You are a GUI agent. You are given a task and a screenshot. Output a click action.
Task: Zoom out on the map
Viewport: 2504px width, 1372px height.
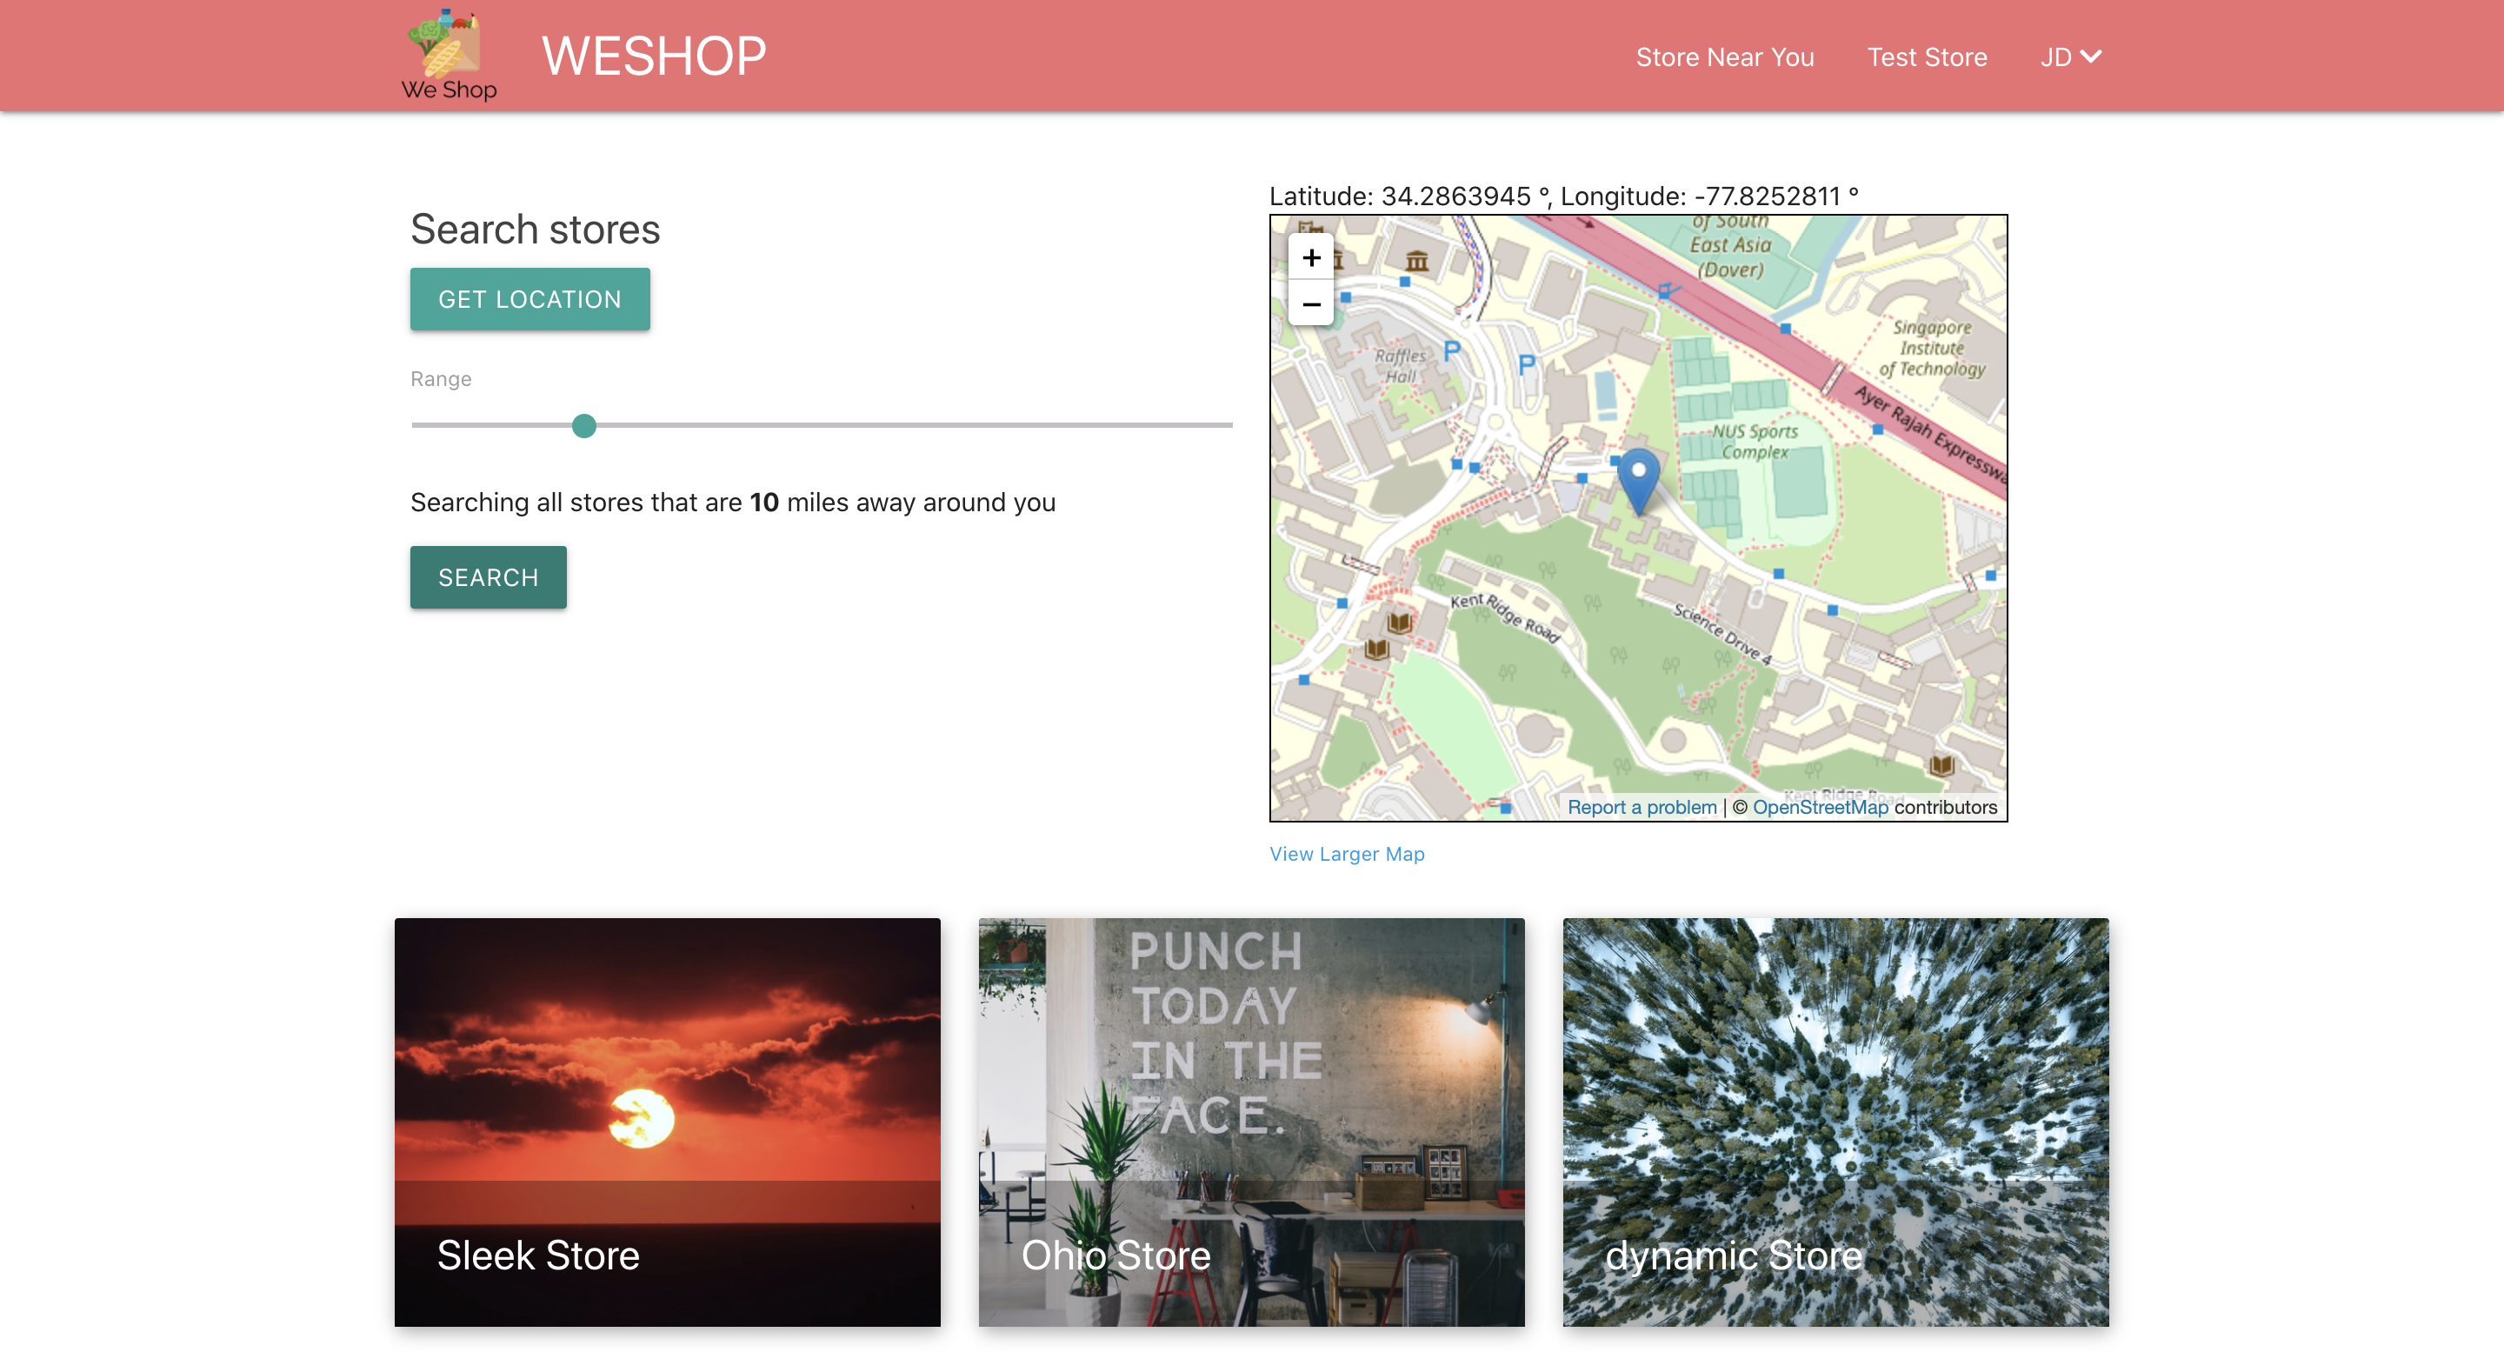[x=1310, y=304]
